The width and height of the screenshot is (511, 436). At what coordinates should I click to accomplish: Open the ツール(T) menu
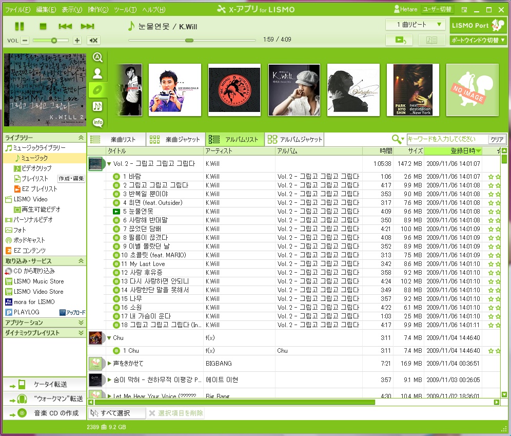coord(125,9)
